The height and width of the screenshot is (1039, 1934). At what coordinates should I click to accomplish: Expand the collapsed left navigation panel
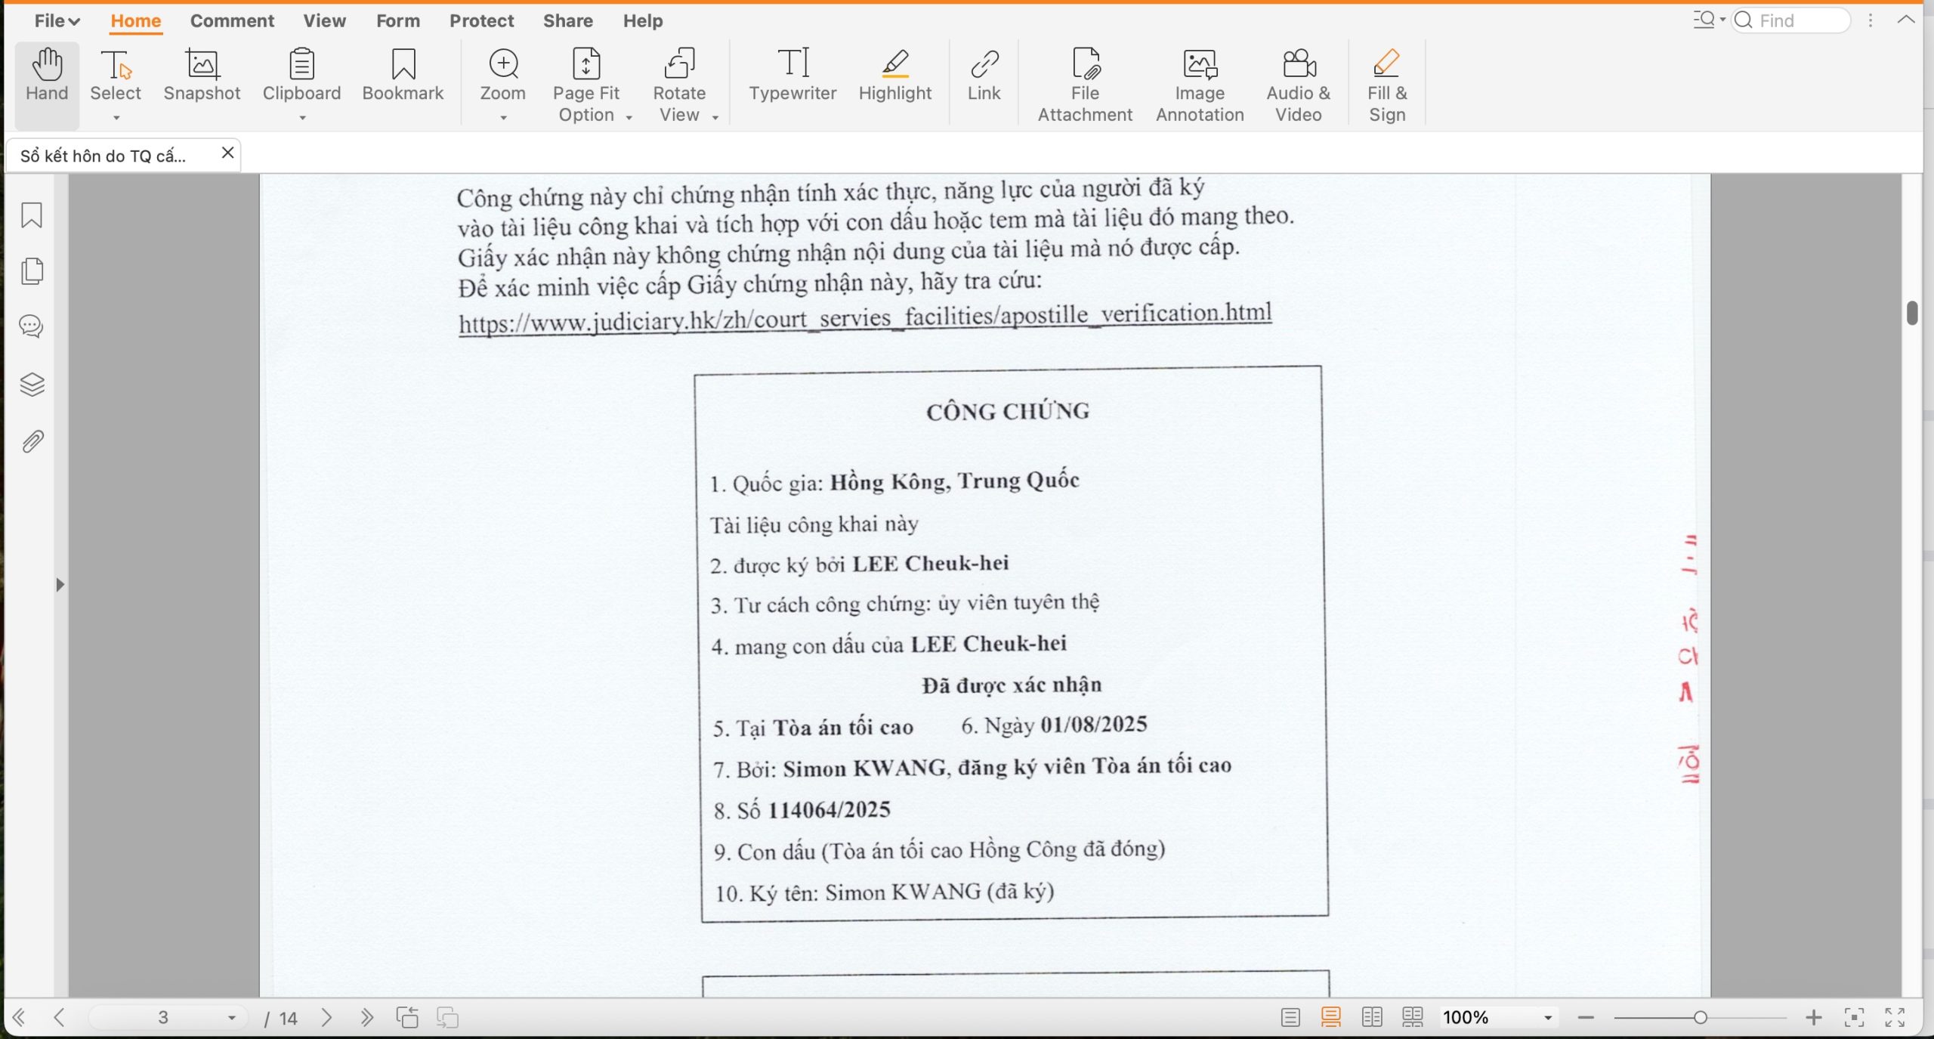point(60,584)
